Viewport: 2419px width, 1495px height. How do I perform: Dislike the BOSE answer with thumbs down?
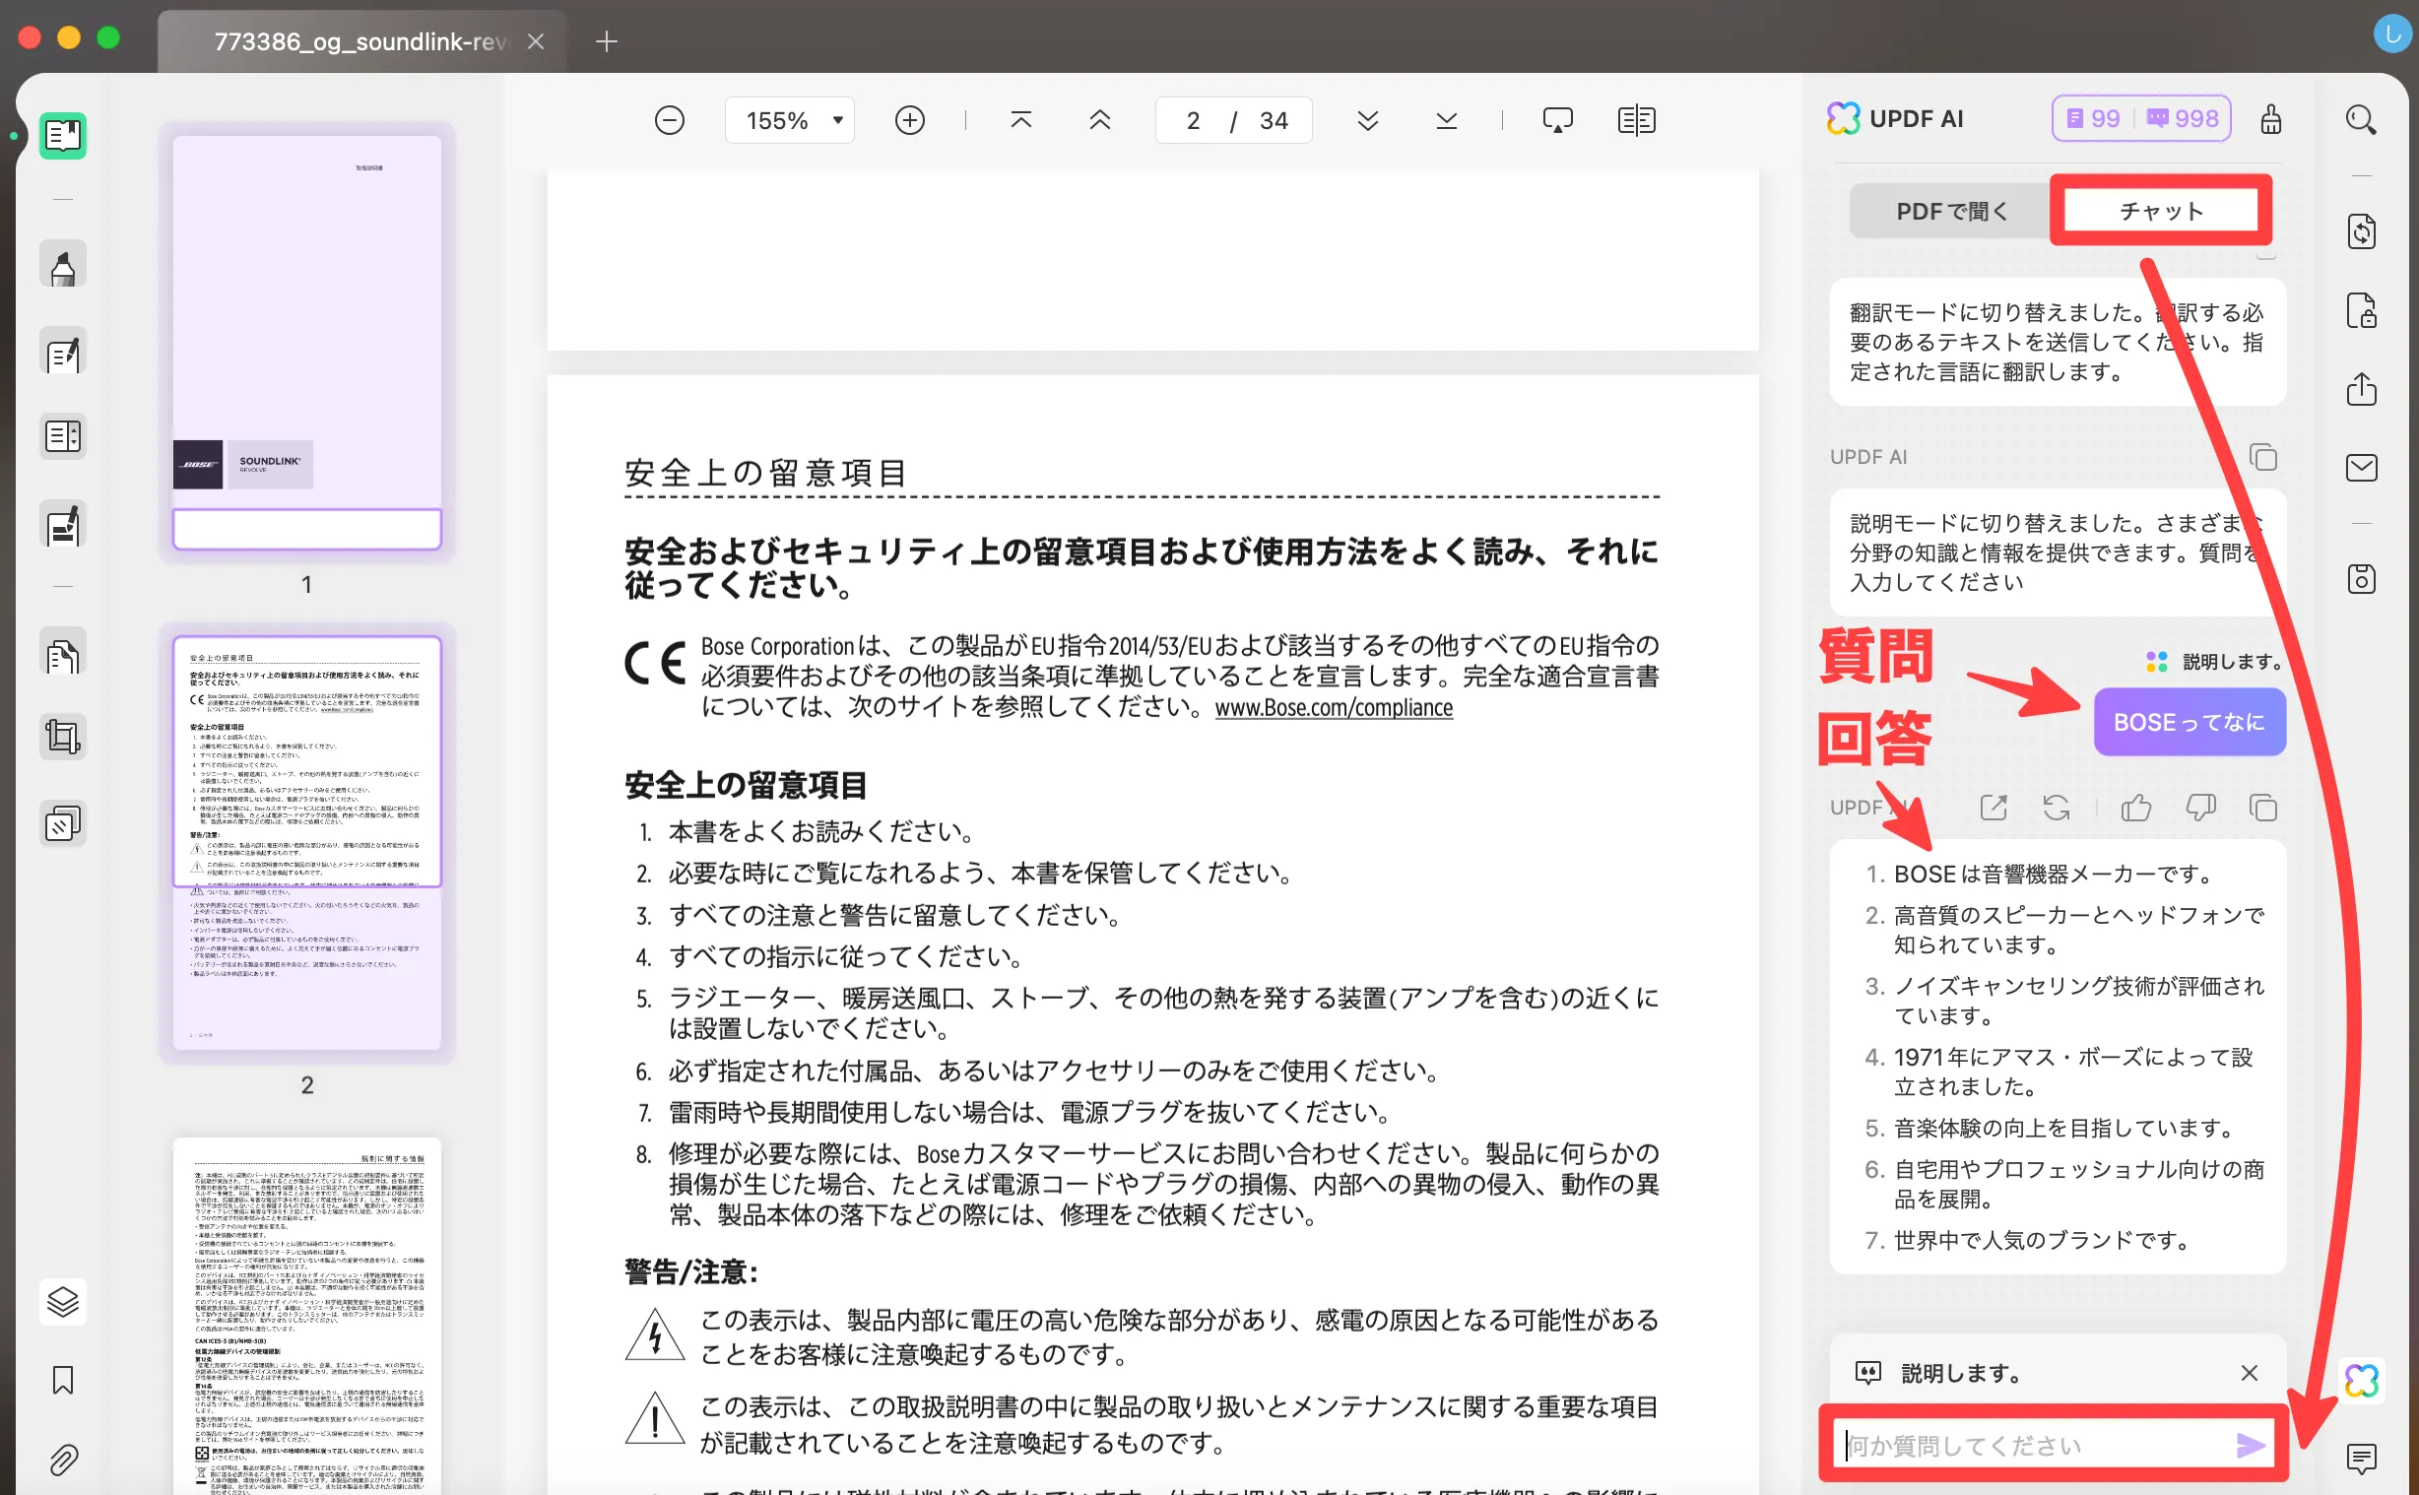[x=2200, y=808]
